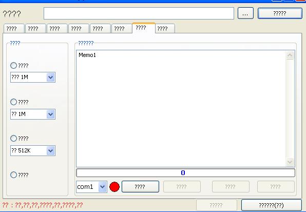The image size is (306, 212).
Task: Click the blue-outlined button right of the "..." button
Action: pyautogui.click(x=280, y=13)
